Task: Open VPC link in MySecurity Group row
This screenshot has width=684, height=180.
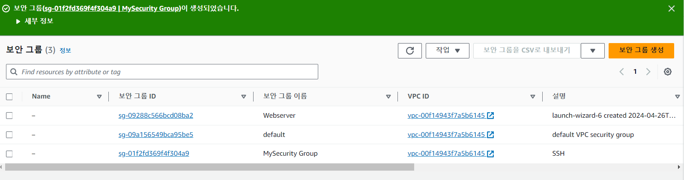Action: point(446,154)
